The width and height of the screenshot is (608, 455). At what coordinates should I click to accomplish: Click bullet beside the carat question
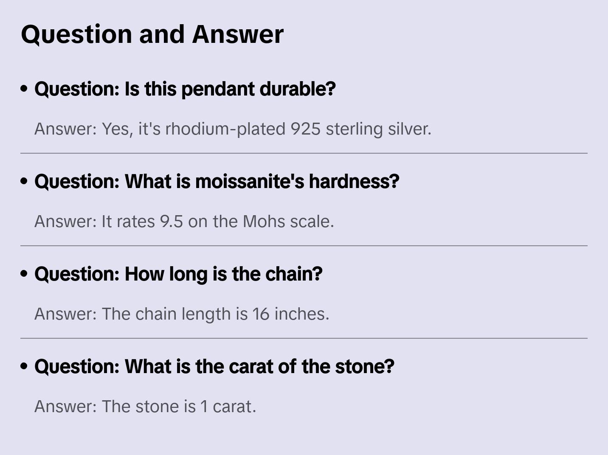(24, 366)
